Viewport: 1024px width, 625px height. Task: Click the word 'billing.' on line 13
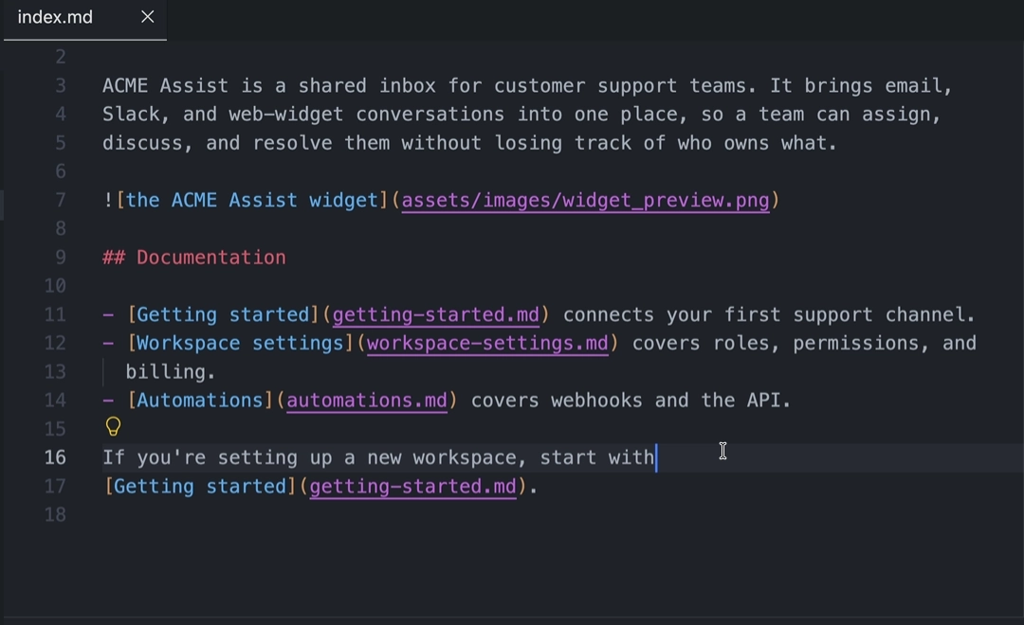point(170,372)
